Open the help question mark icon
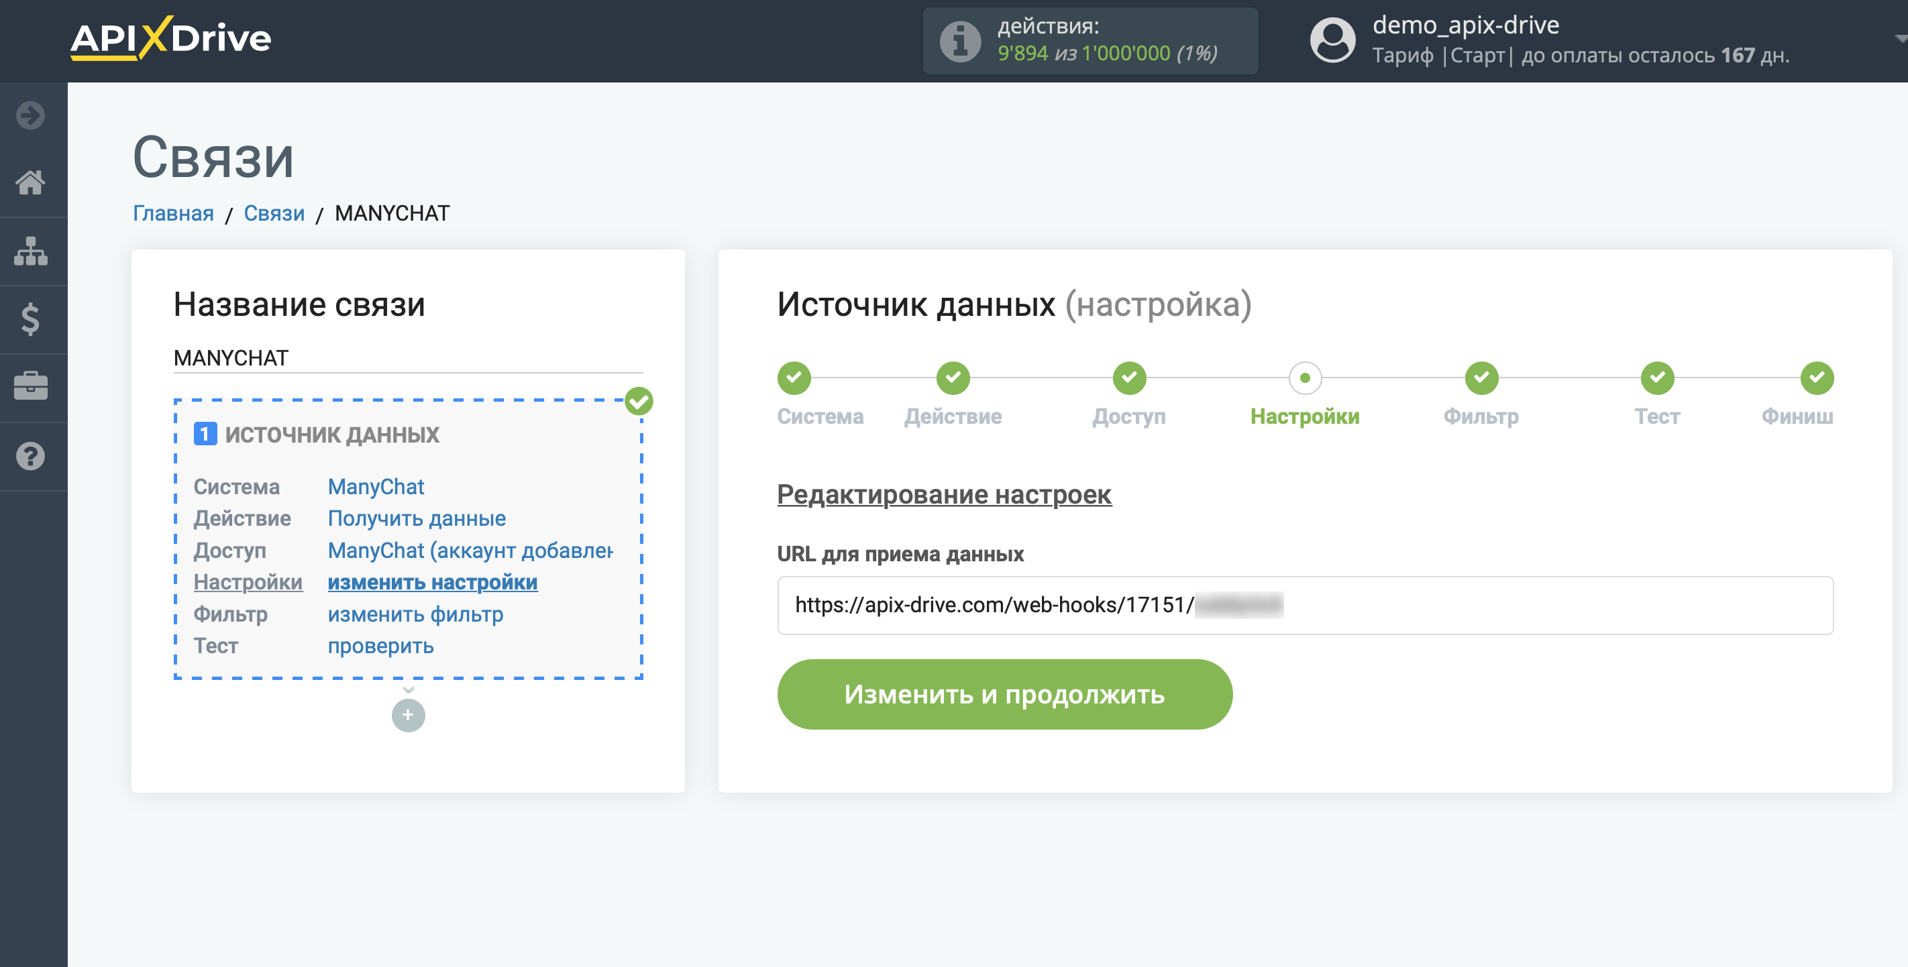This screenshot has width=1908, height=967. point(30,456)
